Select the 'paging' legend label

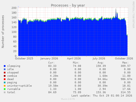12,82
